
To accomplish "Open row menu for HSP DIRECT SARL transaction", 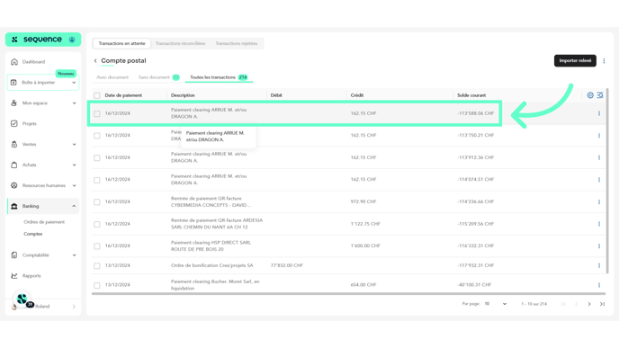I will [x=599, y=245].
